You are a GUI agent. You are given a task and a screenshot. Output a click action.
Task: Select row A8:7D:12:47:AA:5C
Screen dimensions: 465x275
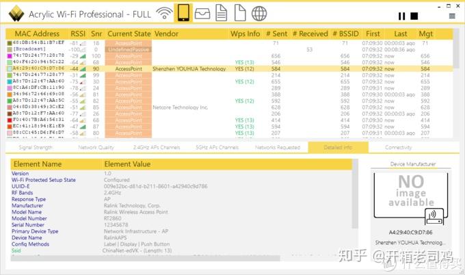pos(229,101)
